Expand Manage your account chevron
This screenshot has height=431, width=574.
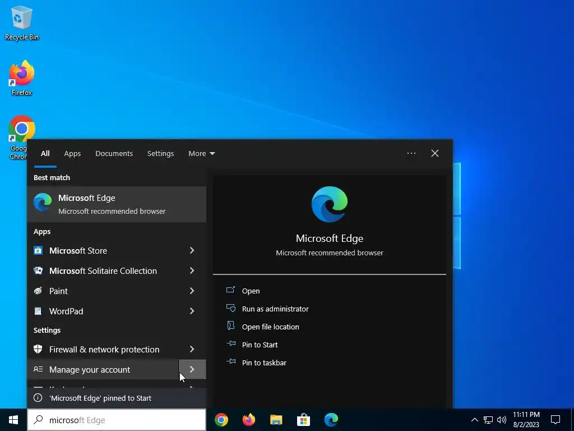click(x=192, y=369)
